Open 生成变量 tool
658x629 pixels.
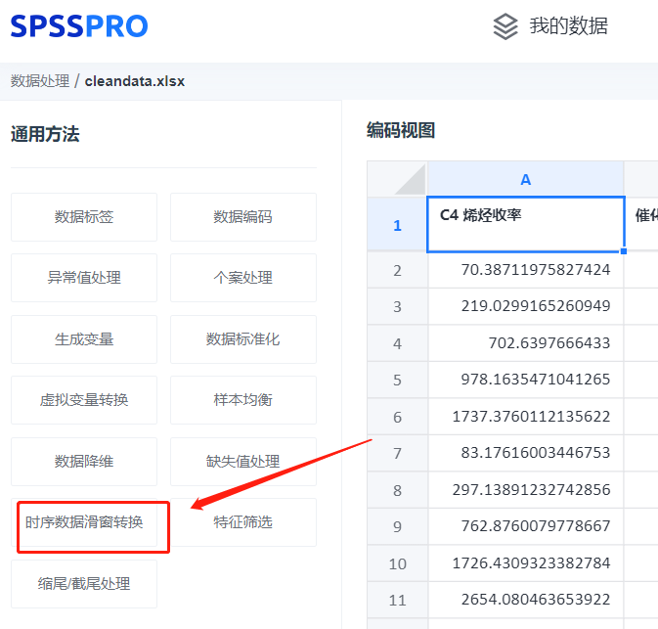(84, 339)
